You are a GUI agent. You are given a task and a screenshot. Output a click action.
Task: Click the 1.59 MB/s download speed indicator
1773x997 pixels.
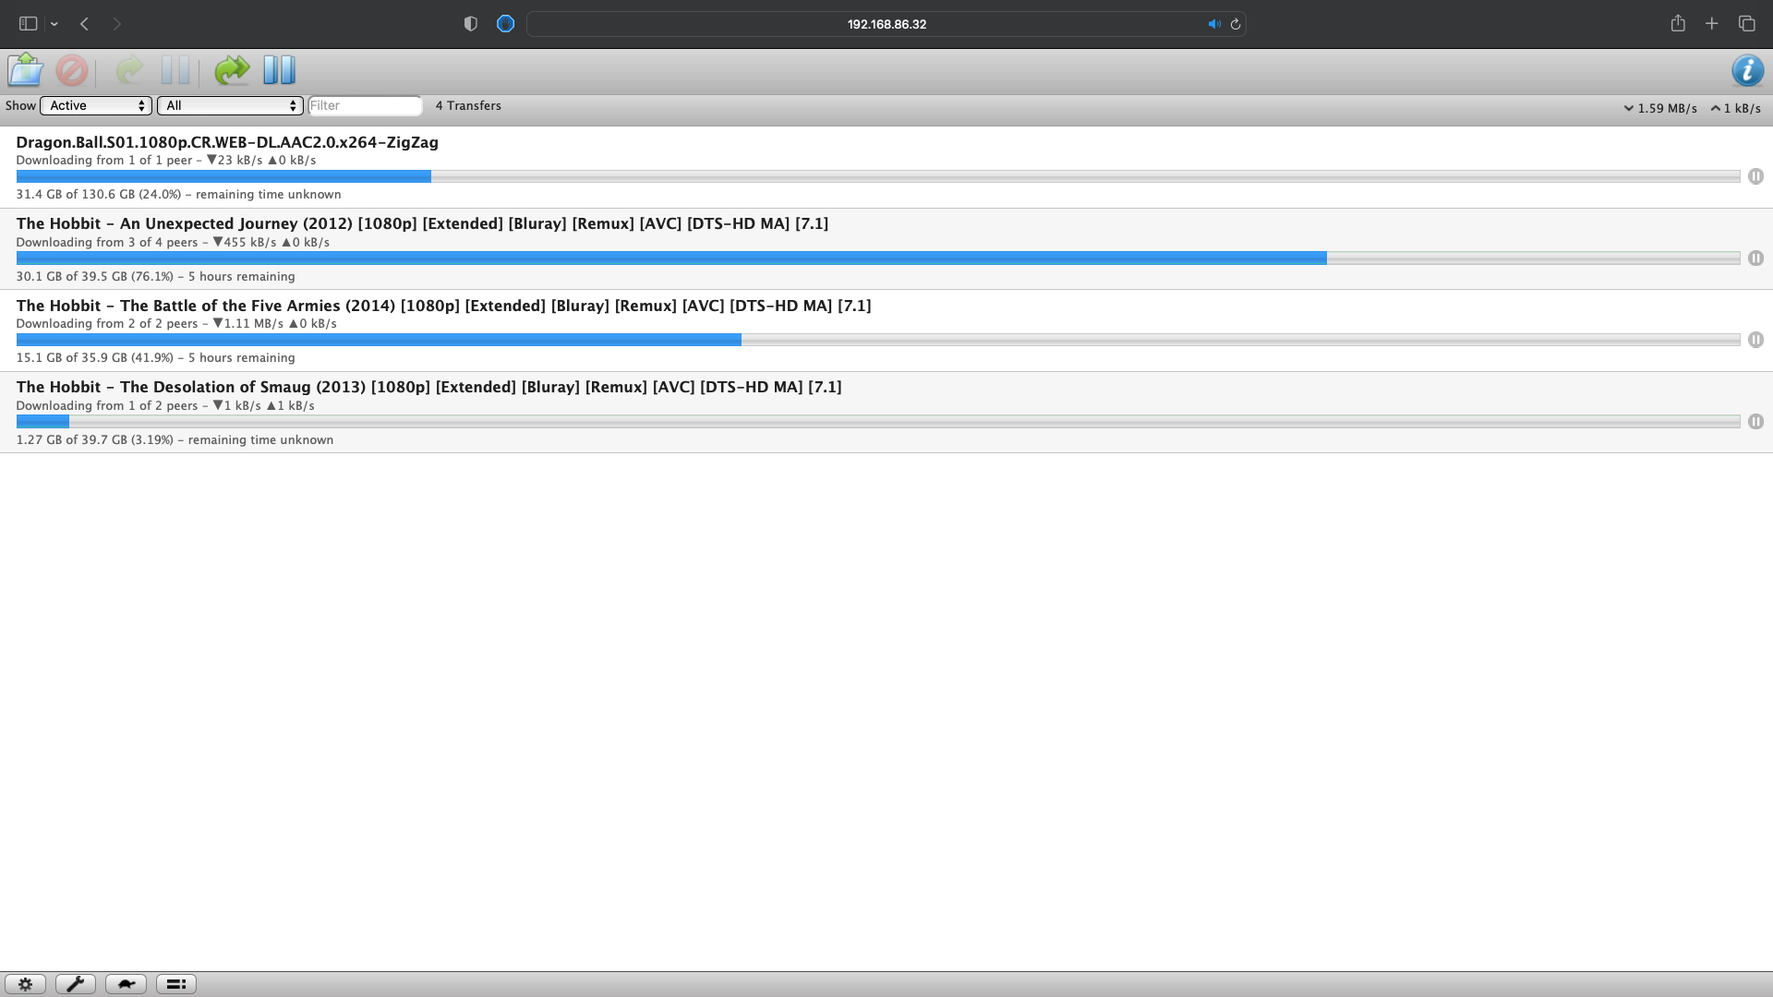tap(1660, 108)
